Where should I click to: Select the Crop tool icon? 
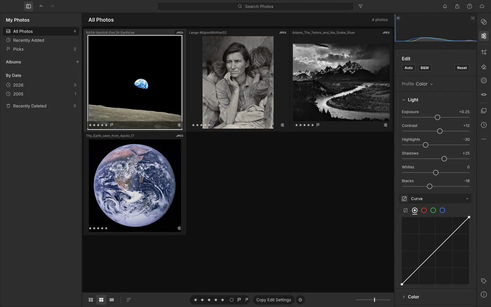pos(484,52)
